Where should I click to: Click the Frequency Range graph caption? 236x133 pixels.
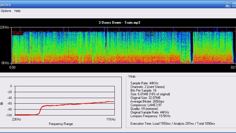coord(61,124)
